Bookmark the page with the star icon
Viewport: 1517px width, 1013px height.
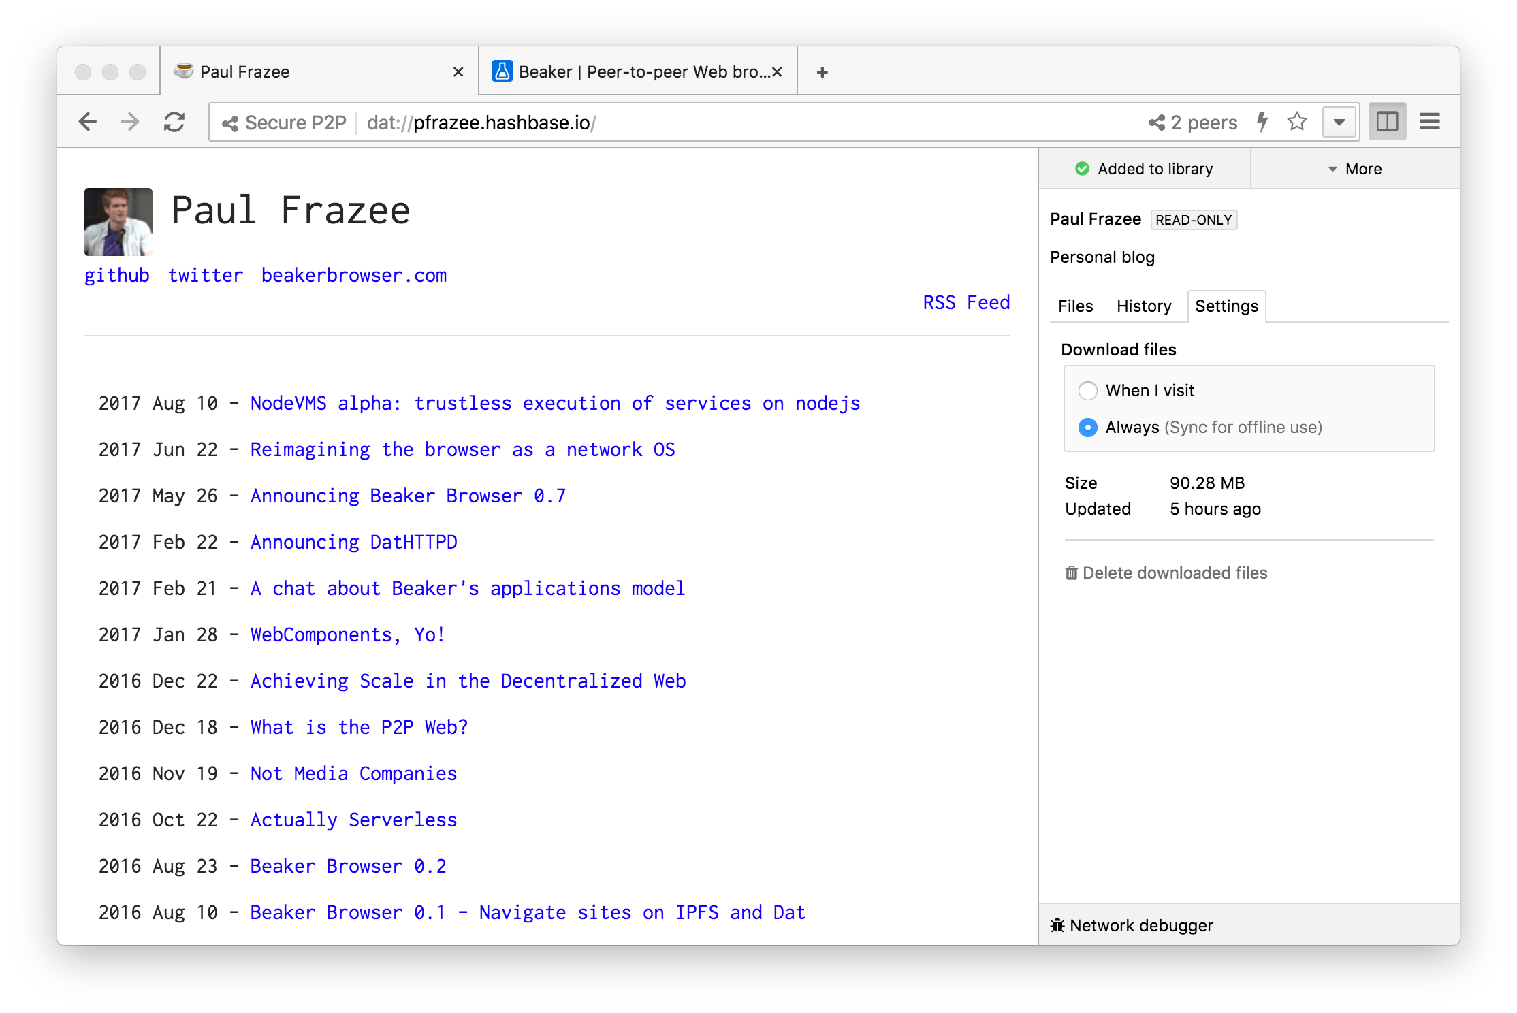[1297, 122]
